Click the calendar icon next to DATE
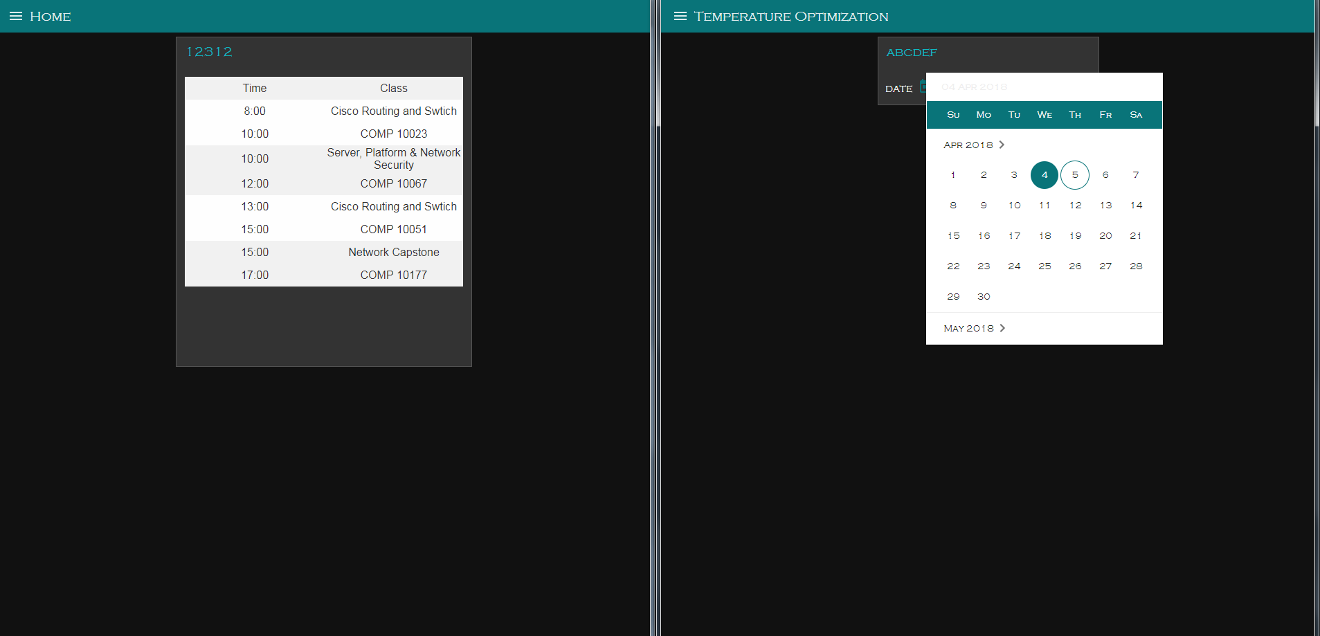Viewport: 1320px width, 636px height. pyautogui.click(x=925, y=87)
